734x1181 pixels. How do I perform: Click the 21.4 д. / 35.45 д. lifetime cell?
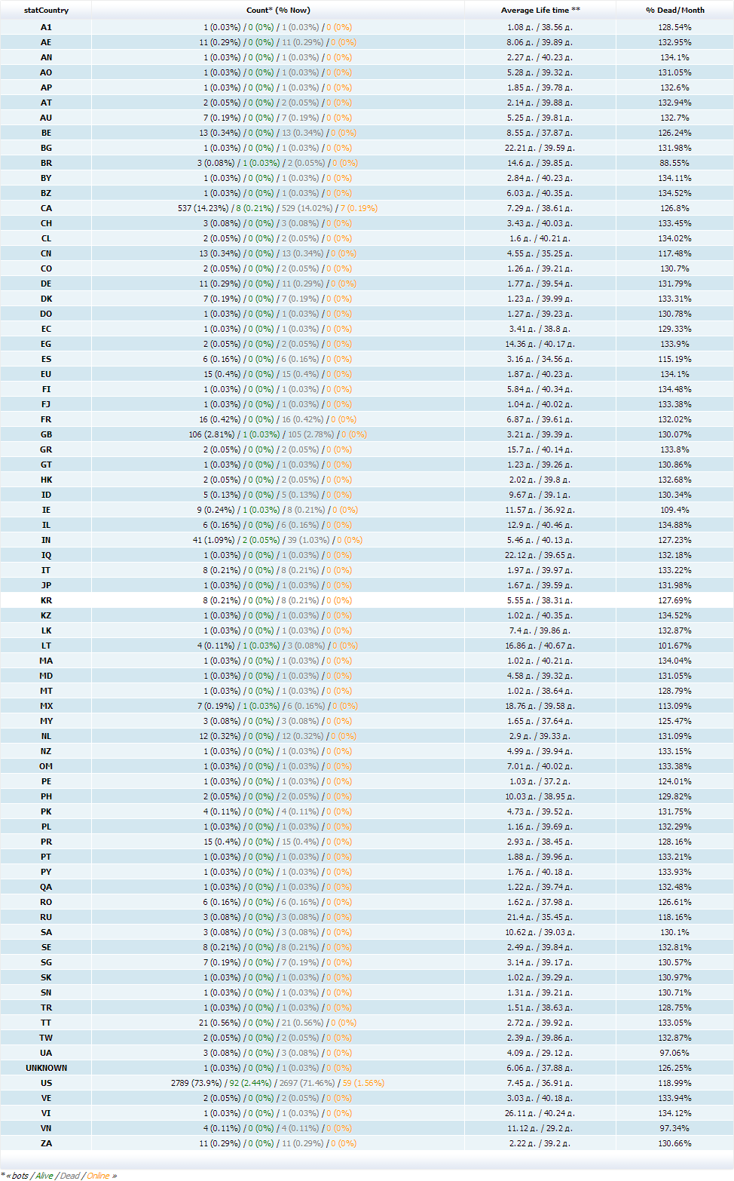(x=540, y=917)
